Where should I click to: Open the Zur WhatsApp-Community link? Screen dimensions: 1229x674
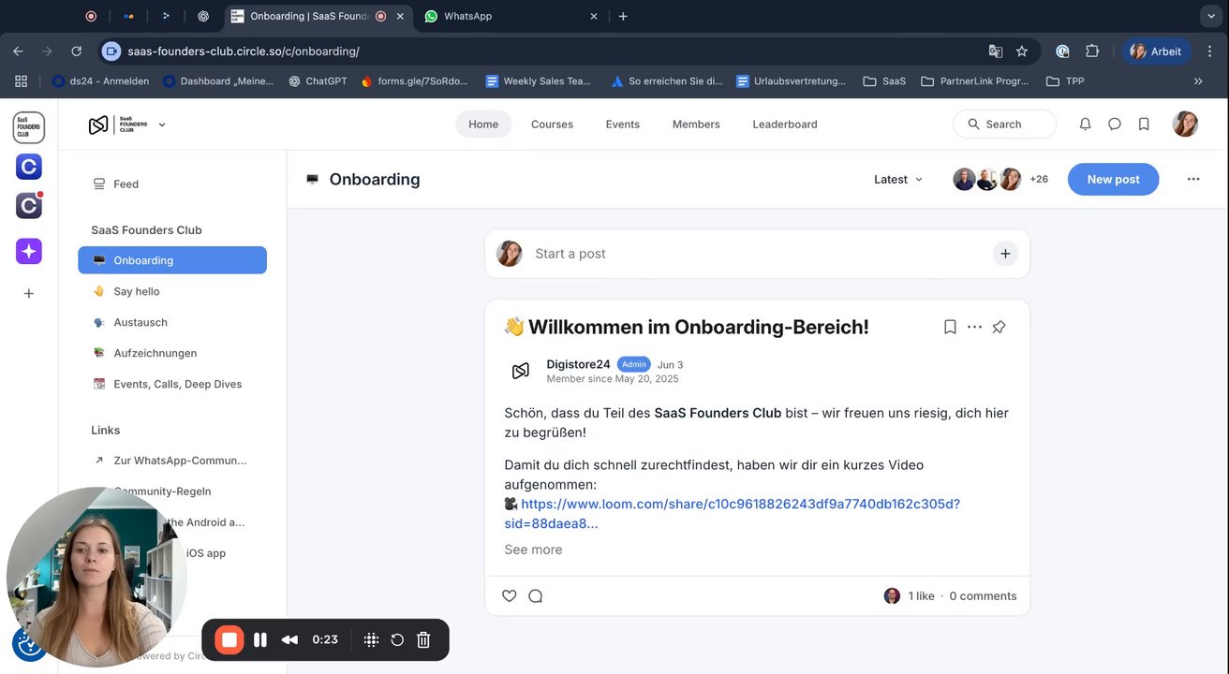click(x=172, y=461)
